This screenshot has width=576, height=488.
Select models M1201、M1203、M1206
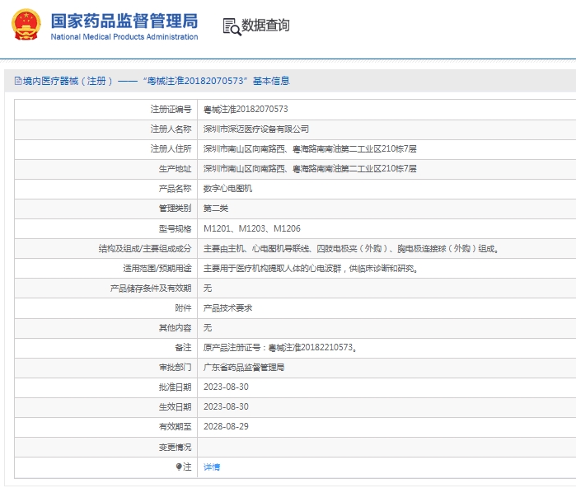coord(252,228)
